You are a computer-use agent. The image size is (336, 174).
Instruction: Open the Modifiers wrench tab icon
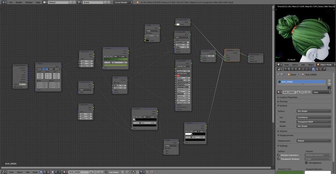(x=307, y=69)
